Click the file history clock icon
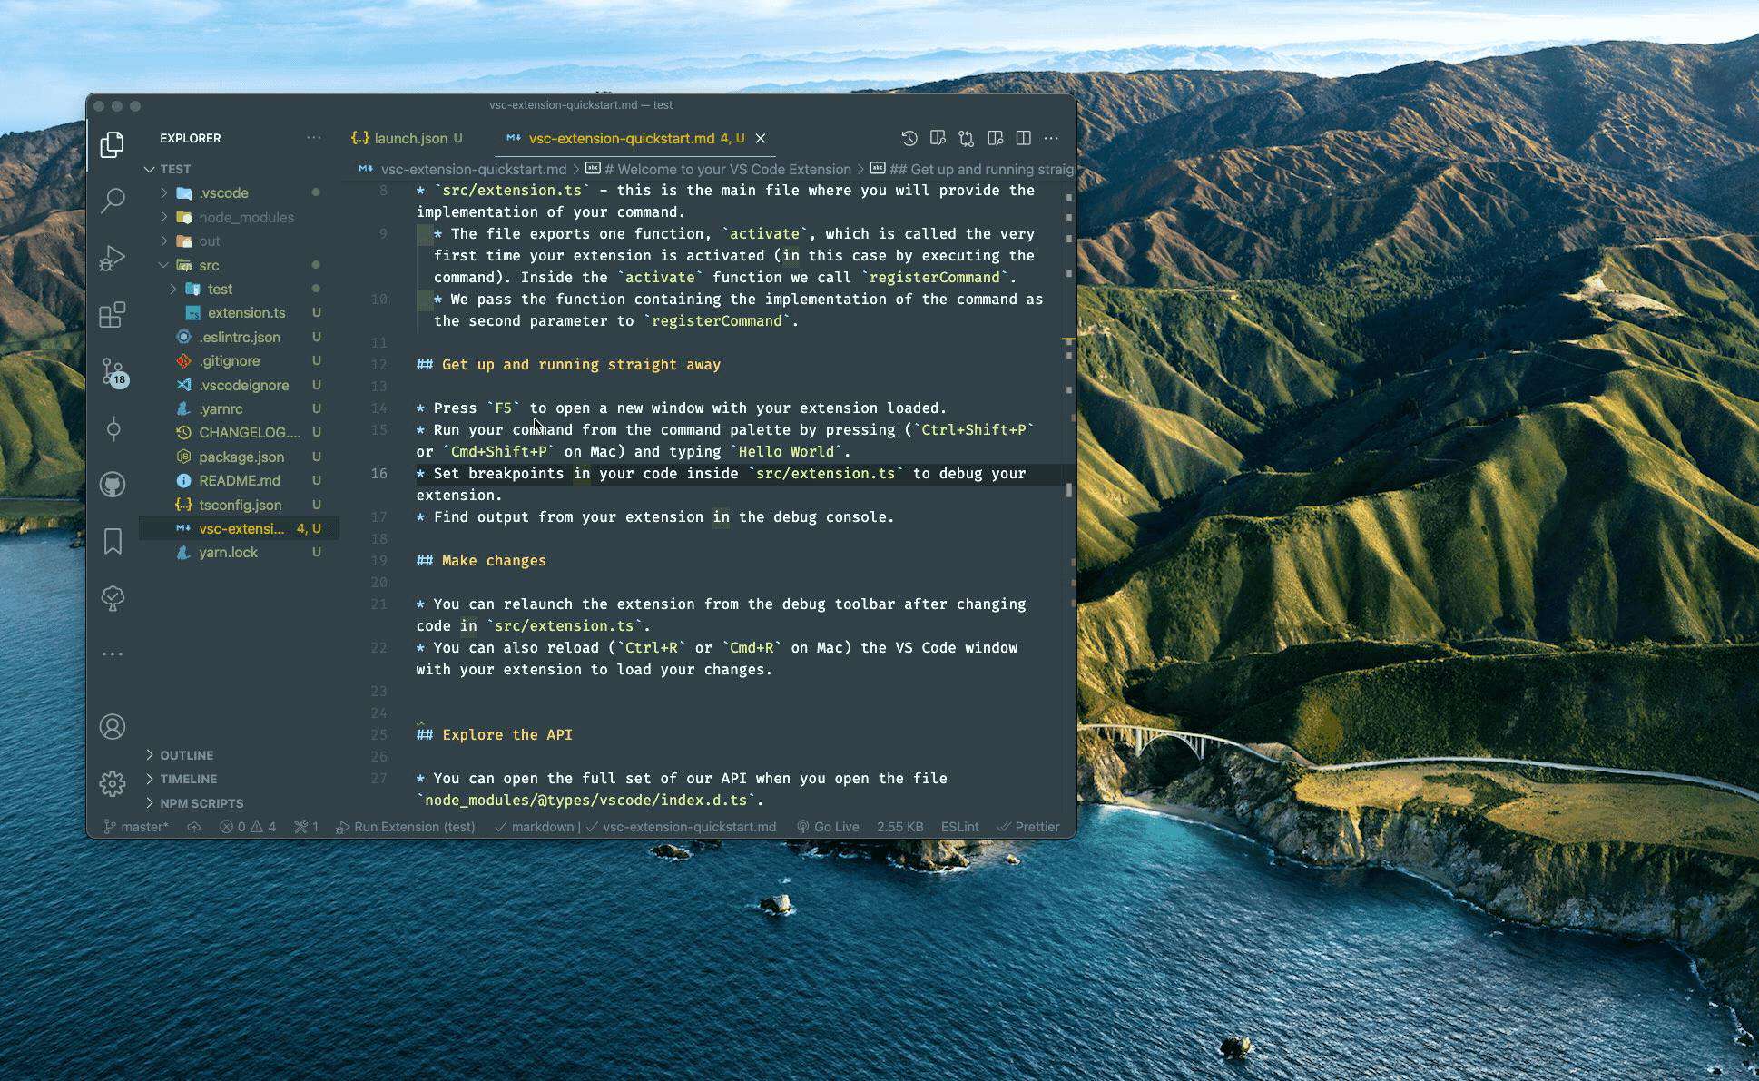Viewport: 1759px width, 1081px height. pyautogui.click(x=909, y=138)
